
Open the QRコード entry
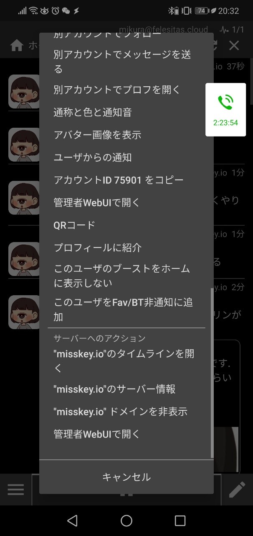(x=126, y=225)
